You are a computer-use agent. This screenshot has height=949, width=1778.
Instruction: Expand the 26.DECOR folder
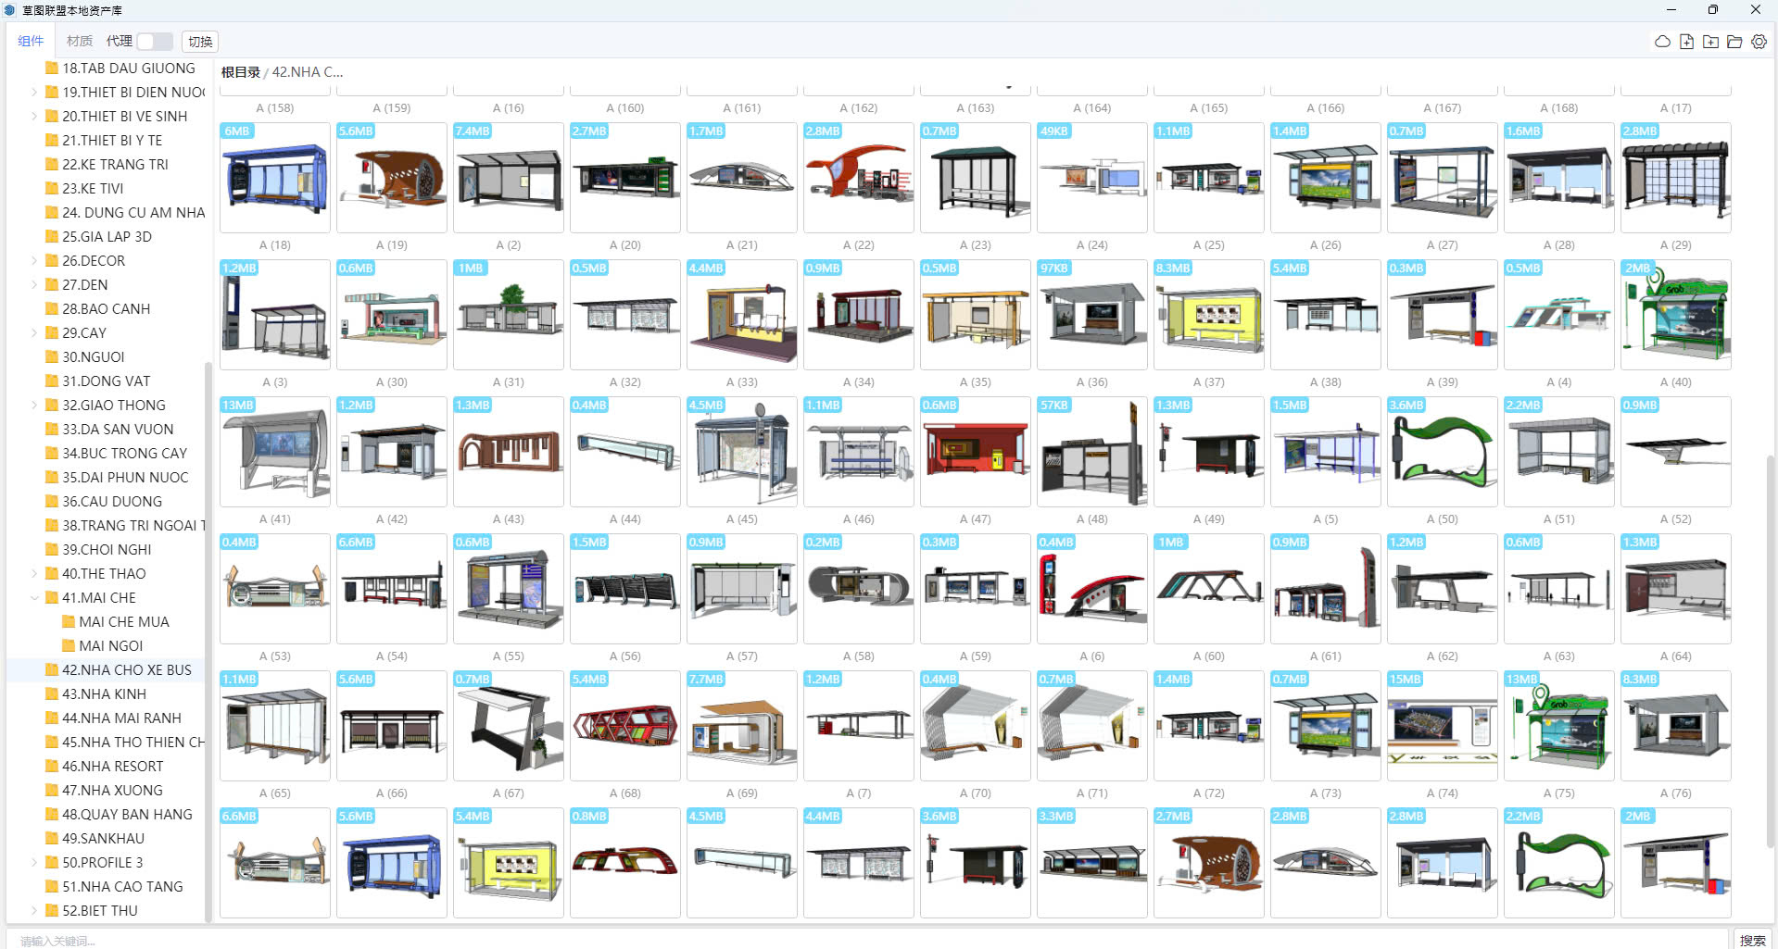(34, 261)
